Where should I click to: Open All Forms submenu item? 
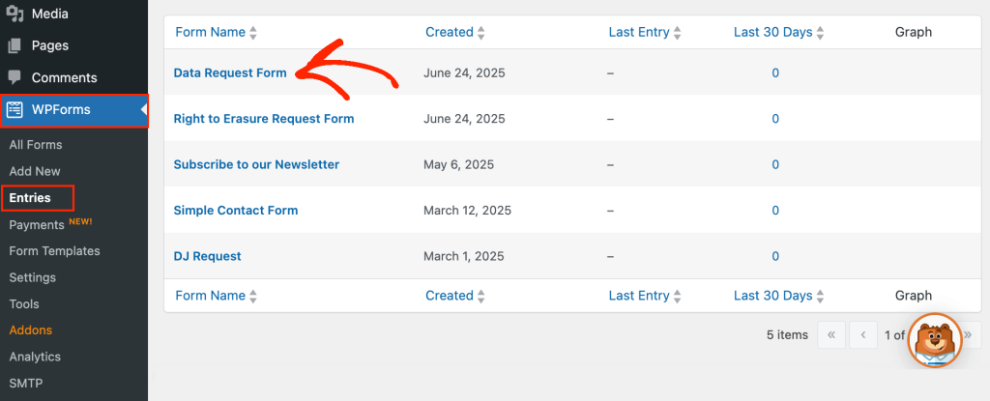pyautogui.click(x=36, y=145)
